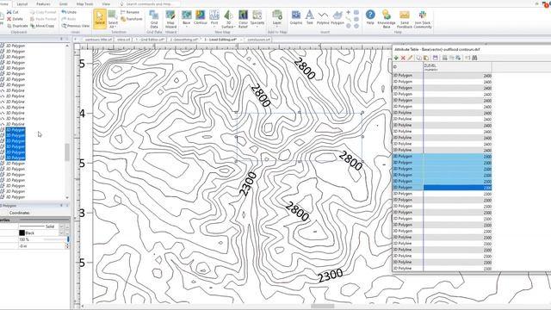Click Cut in Clipboard group

coord(13,12)
